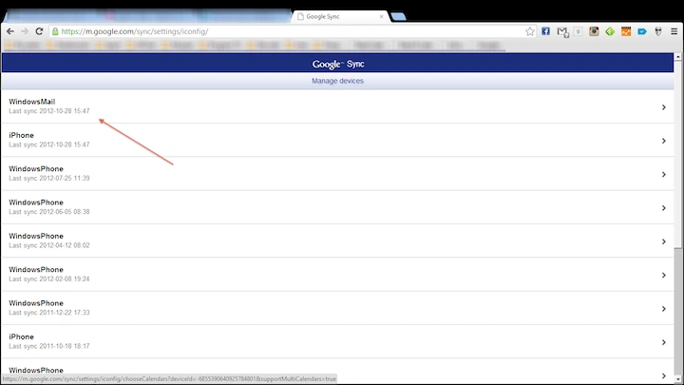
Task: Click chevron on iPhone 2011-10-18 row
Action: point(663,342)
